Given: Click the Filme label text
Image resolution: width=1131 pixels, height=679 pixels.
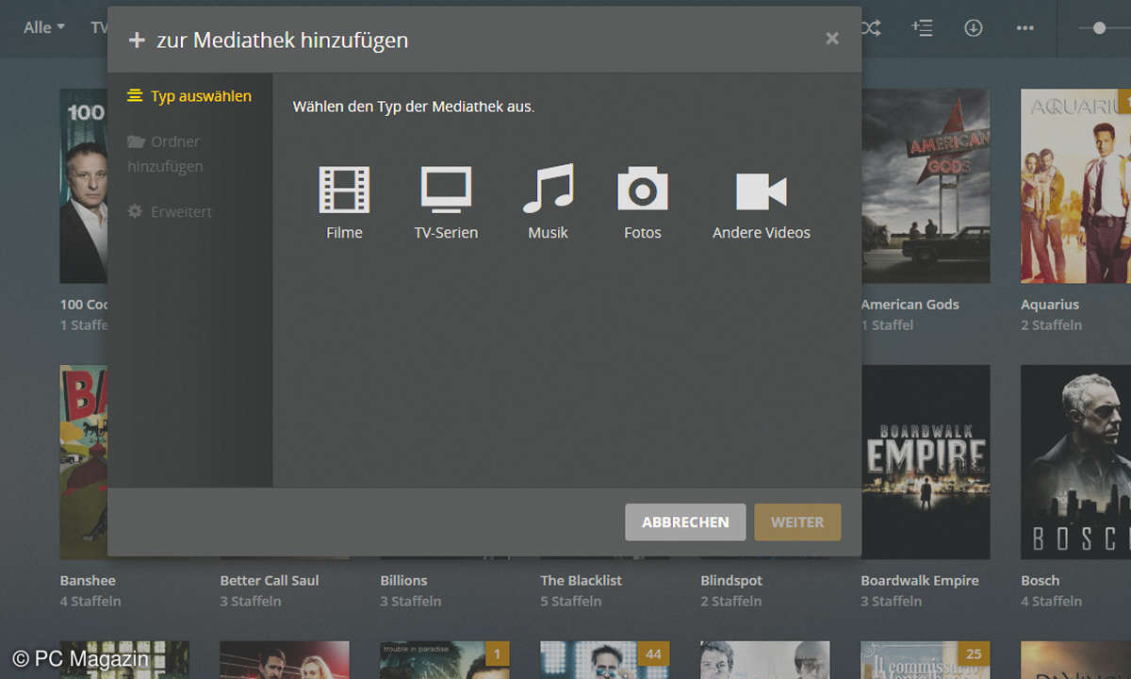Looking at the screenshot, I should [344, 233].
